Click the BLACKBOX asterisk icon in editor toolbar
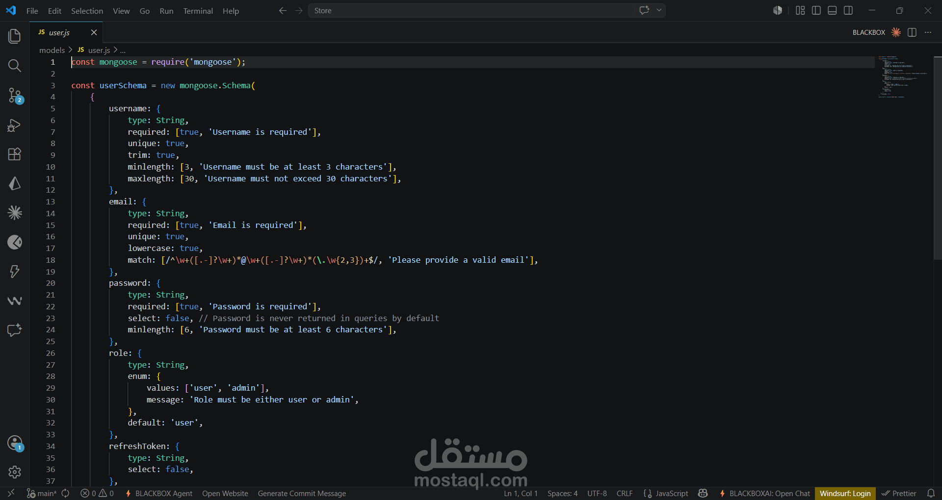 pyautogui.click(x=896, y=32)
